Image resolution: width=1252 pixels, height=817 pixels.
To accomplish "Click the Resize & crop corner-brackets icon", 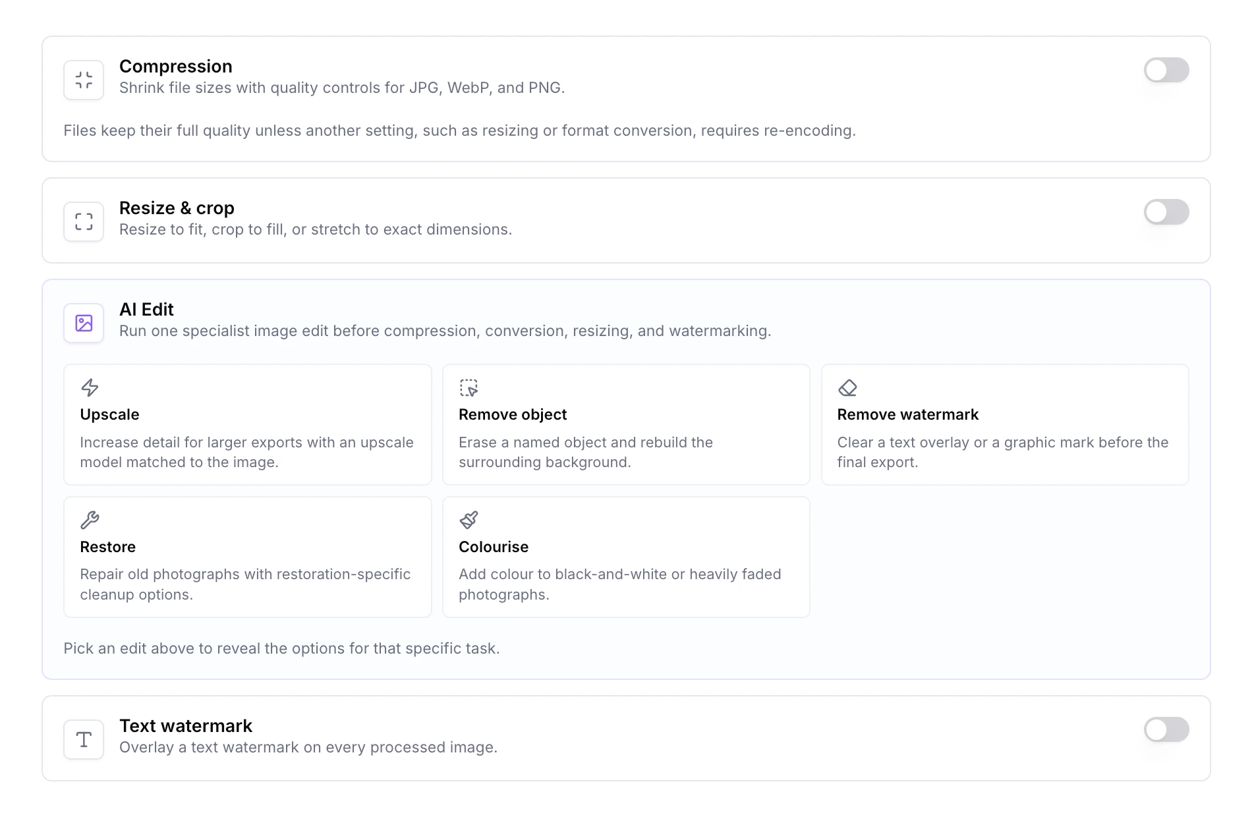I will point(83,221).
